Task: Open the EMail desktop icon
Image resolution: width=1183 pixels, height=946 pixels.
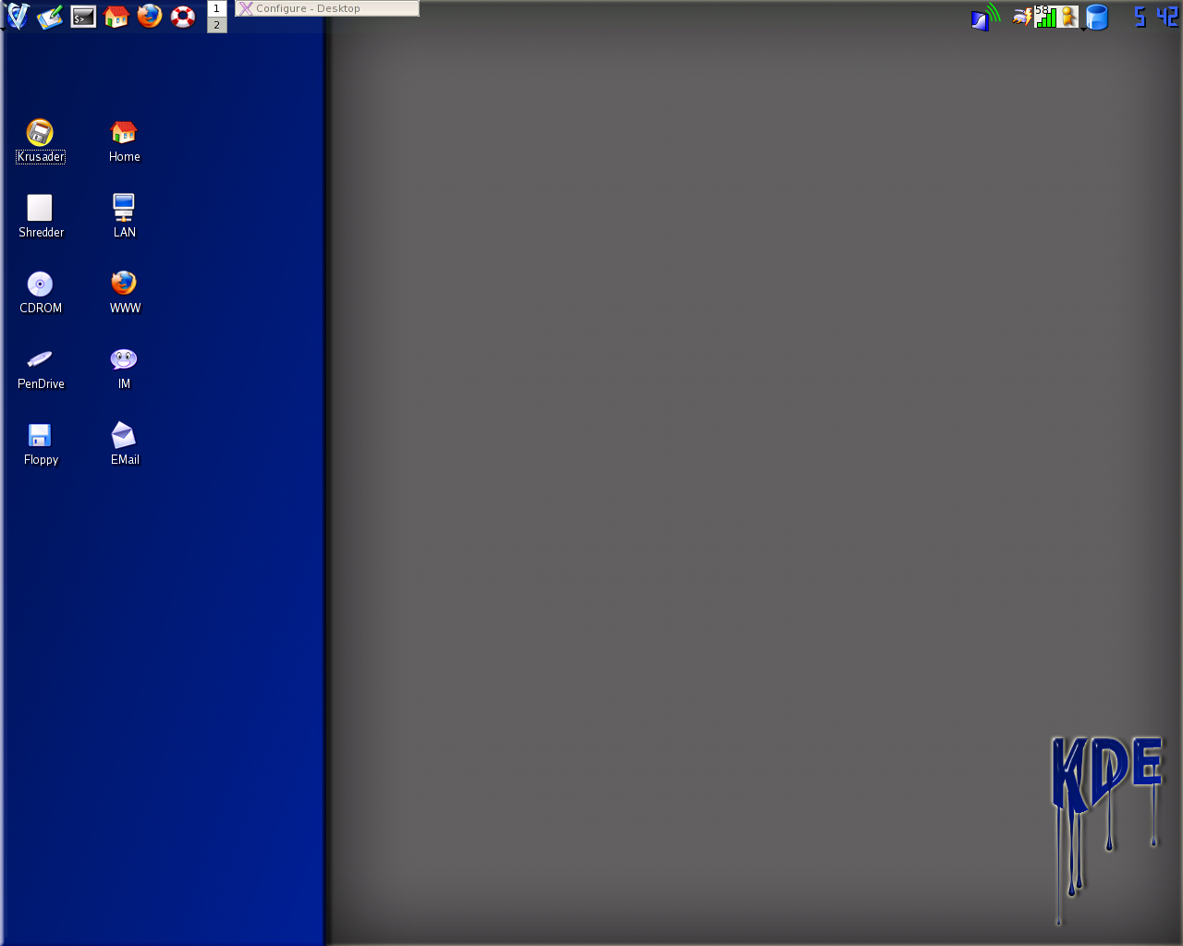Action: [x=124, y=434]
